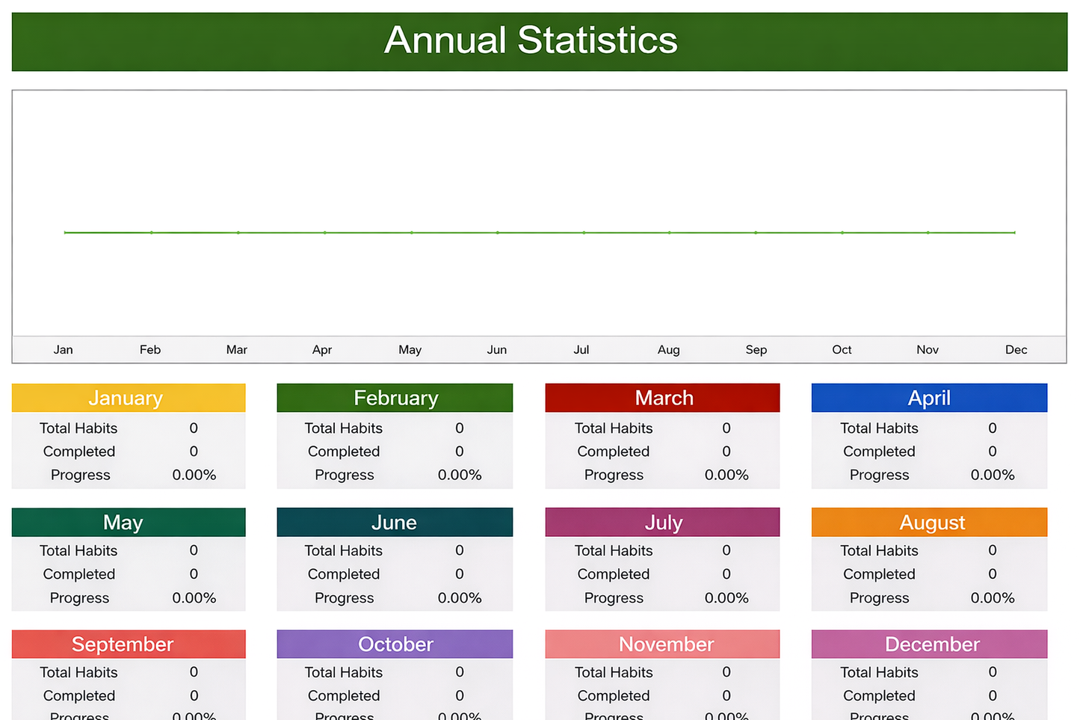1080x720 pixels.
Task: Click the Jan label on chart axis
Action: [64, 350]
